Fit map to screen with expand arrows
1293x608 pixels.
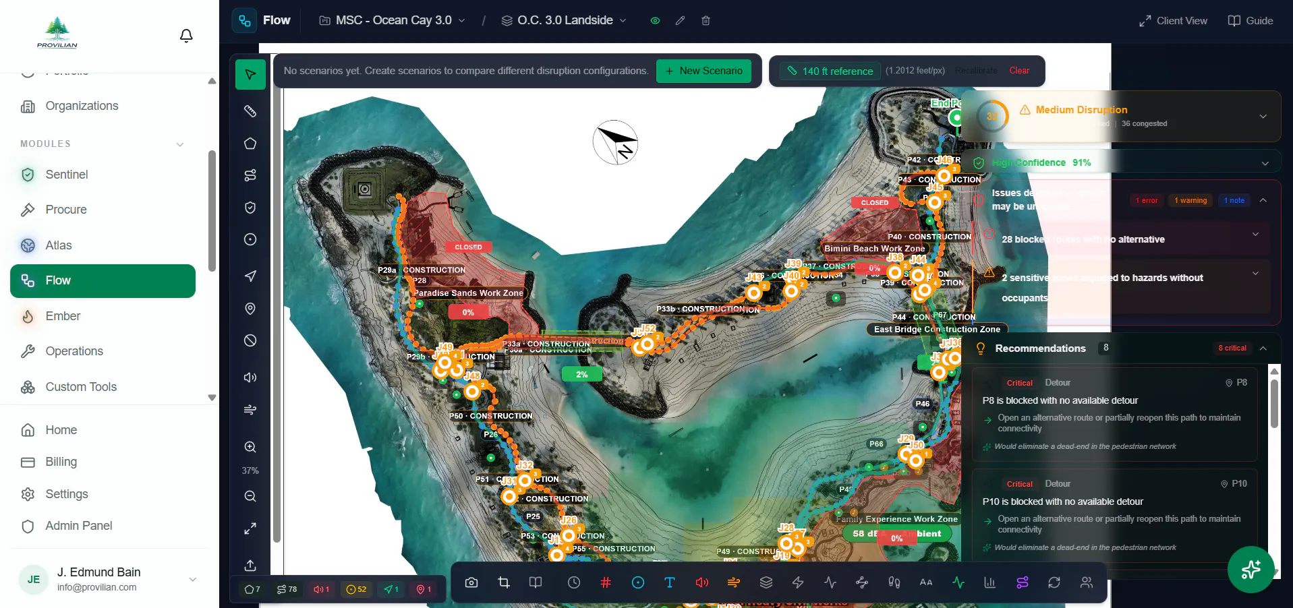250,528
